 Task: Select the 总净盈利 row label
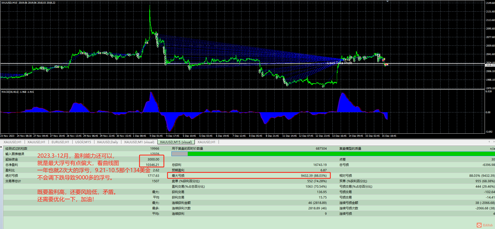[x=12, y=165]
